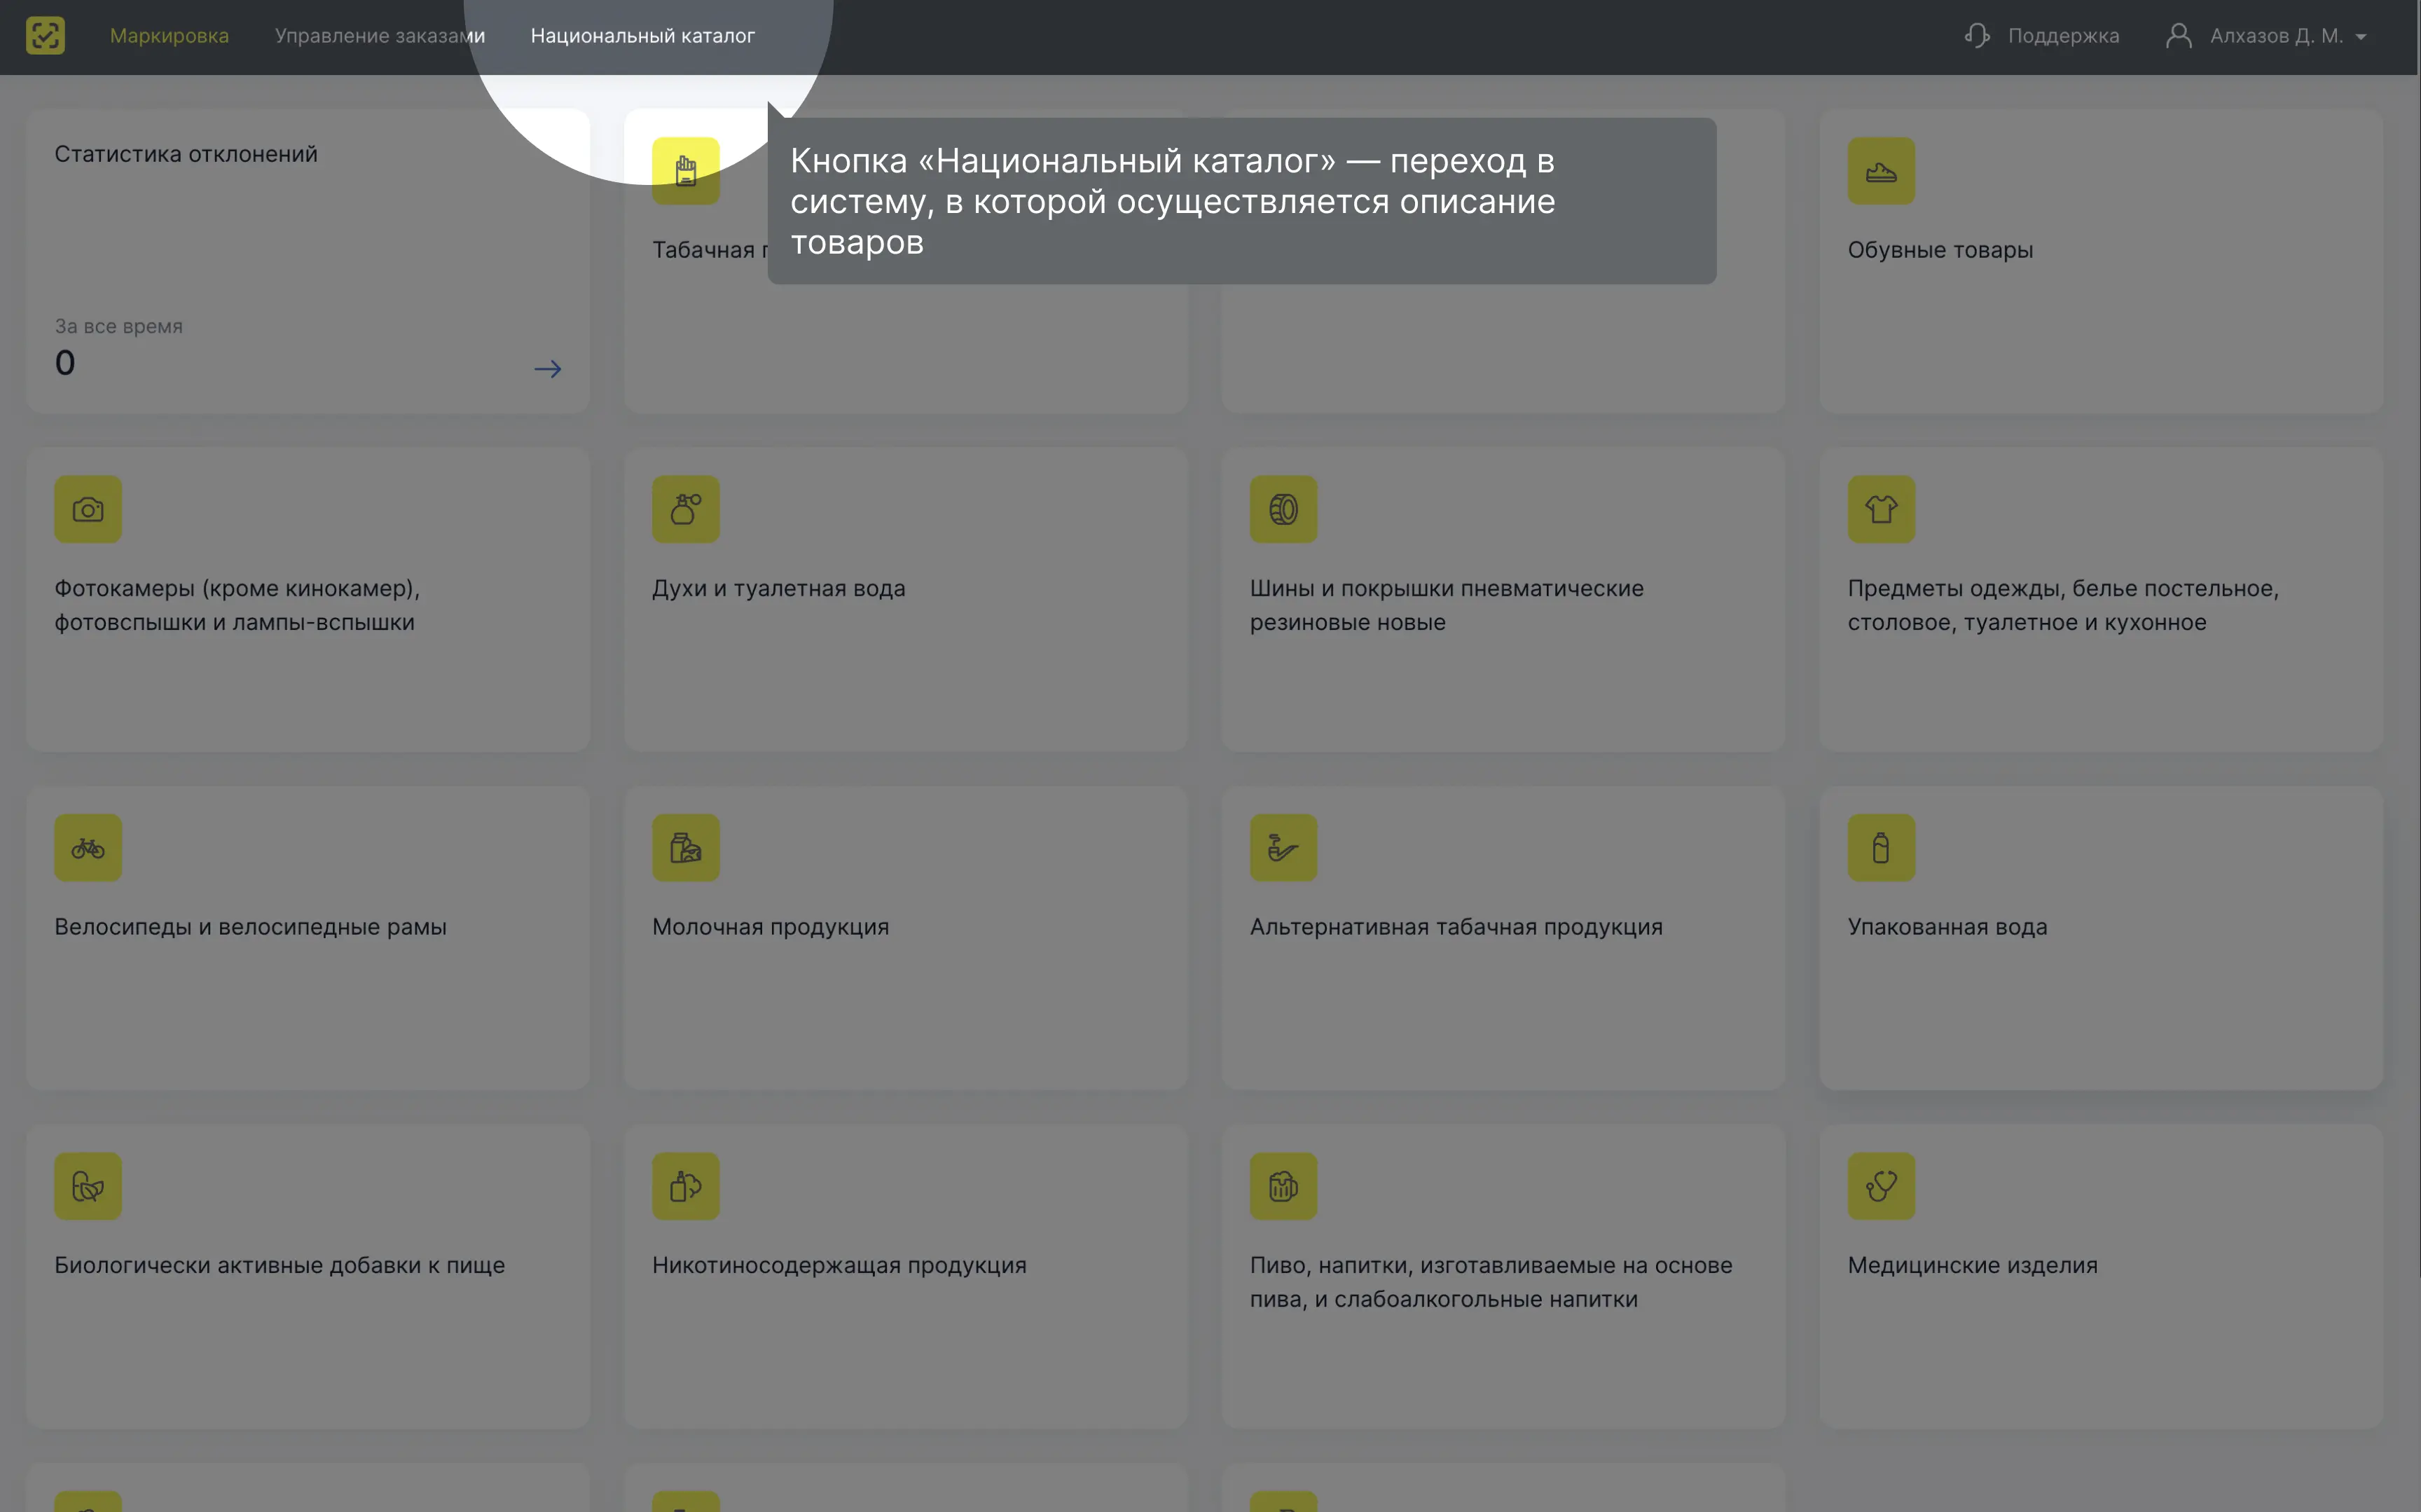Open Предметы одежды, белье постельное label

2063,605
